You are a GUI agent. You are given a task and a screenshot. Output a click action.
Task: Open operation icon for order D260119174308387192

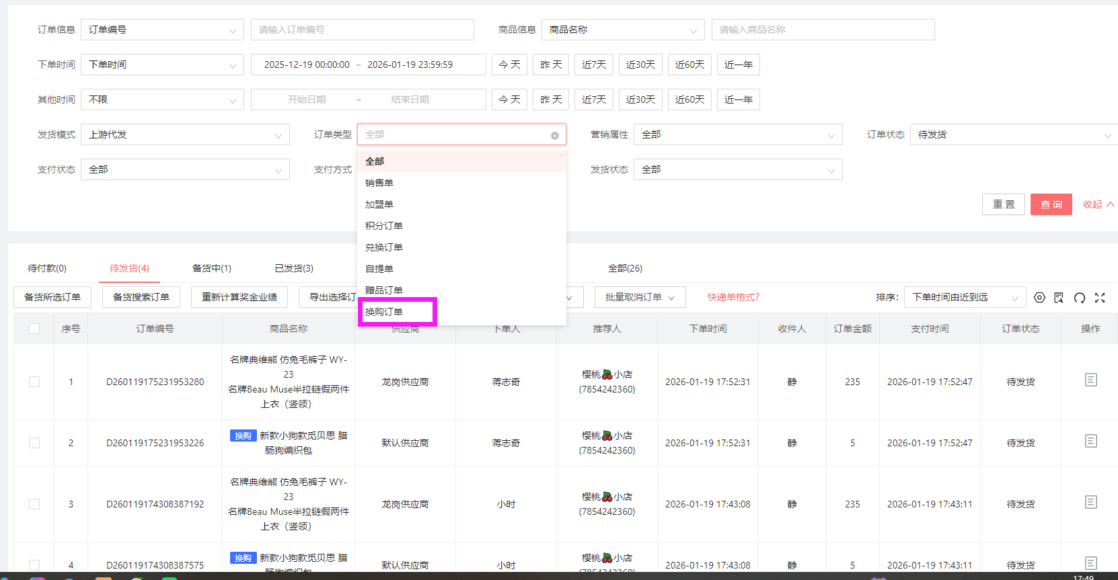point(1091,503)
